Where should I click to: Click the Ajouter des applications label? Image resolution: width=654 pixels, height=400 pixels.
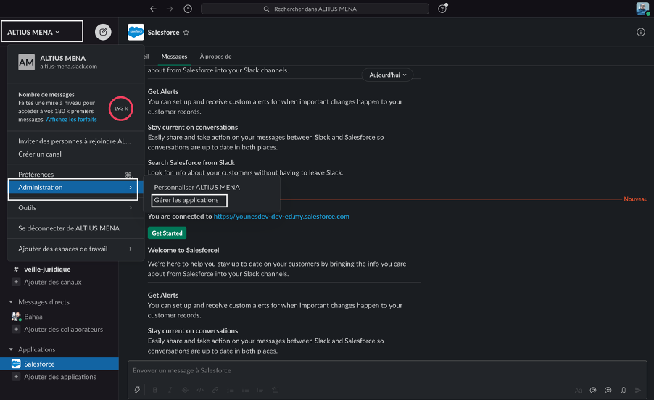coord(60,377)
